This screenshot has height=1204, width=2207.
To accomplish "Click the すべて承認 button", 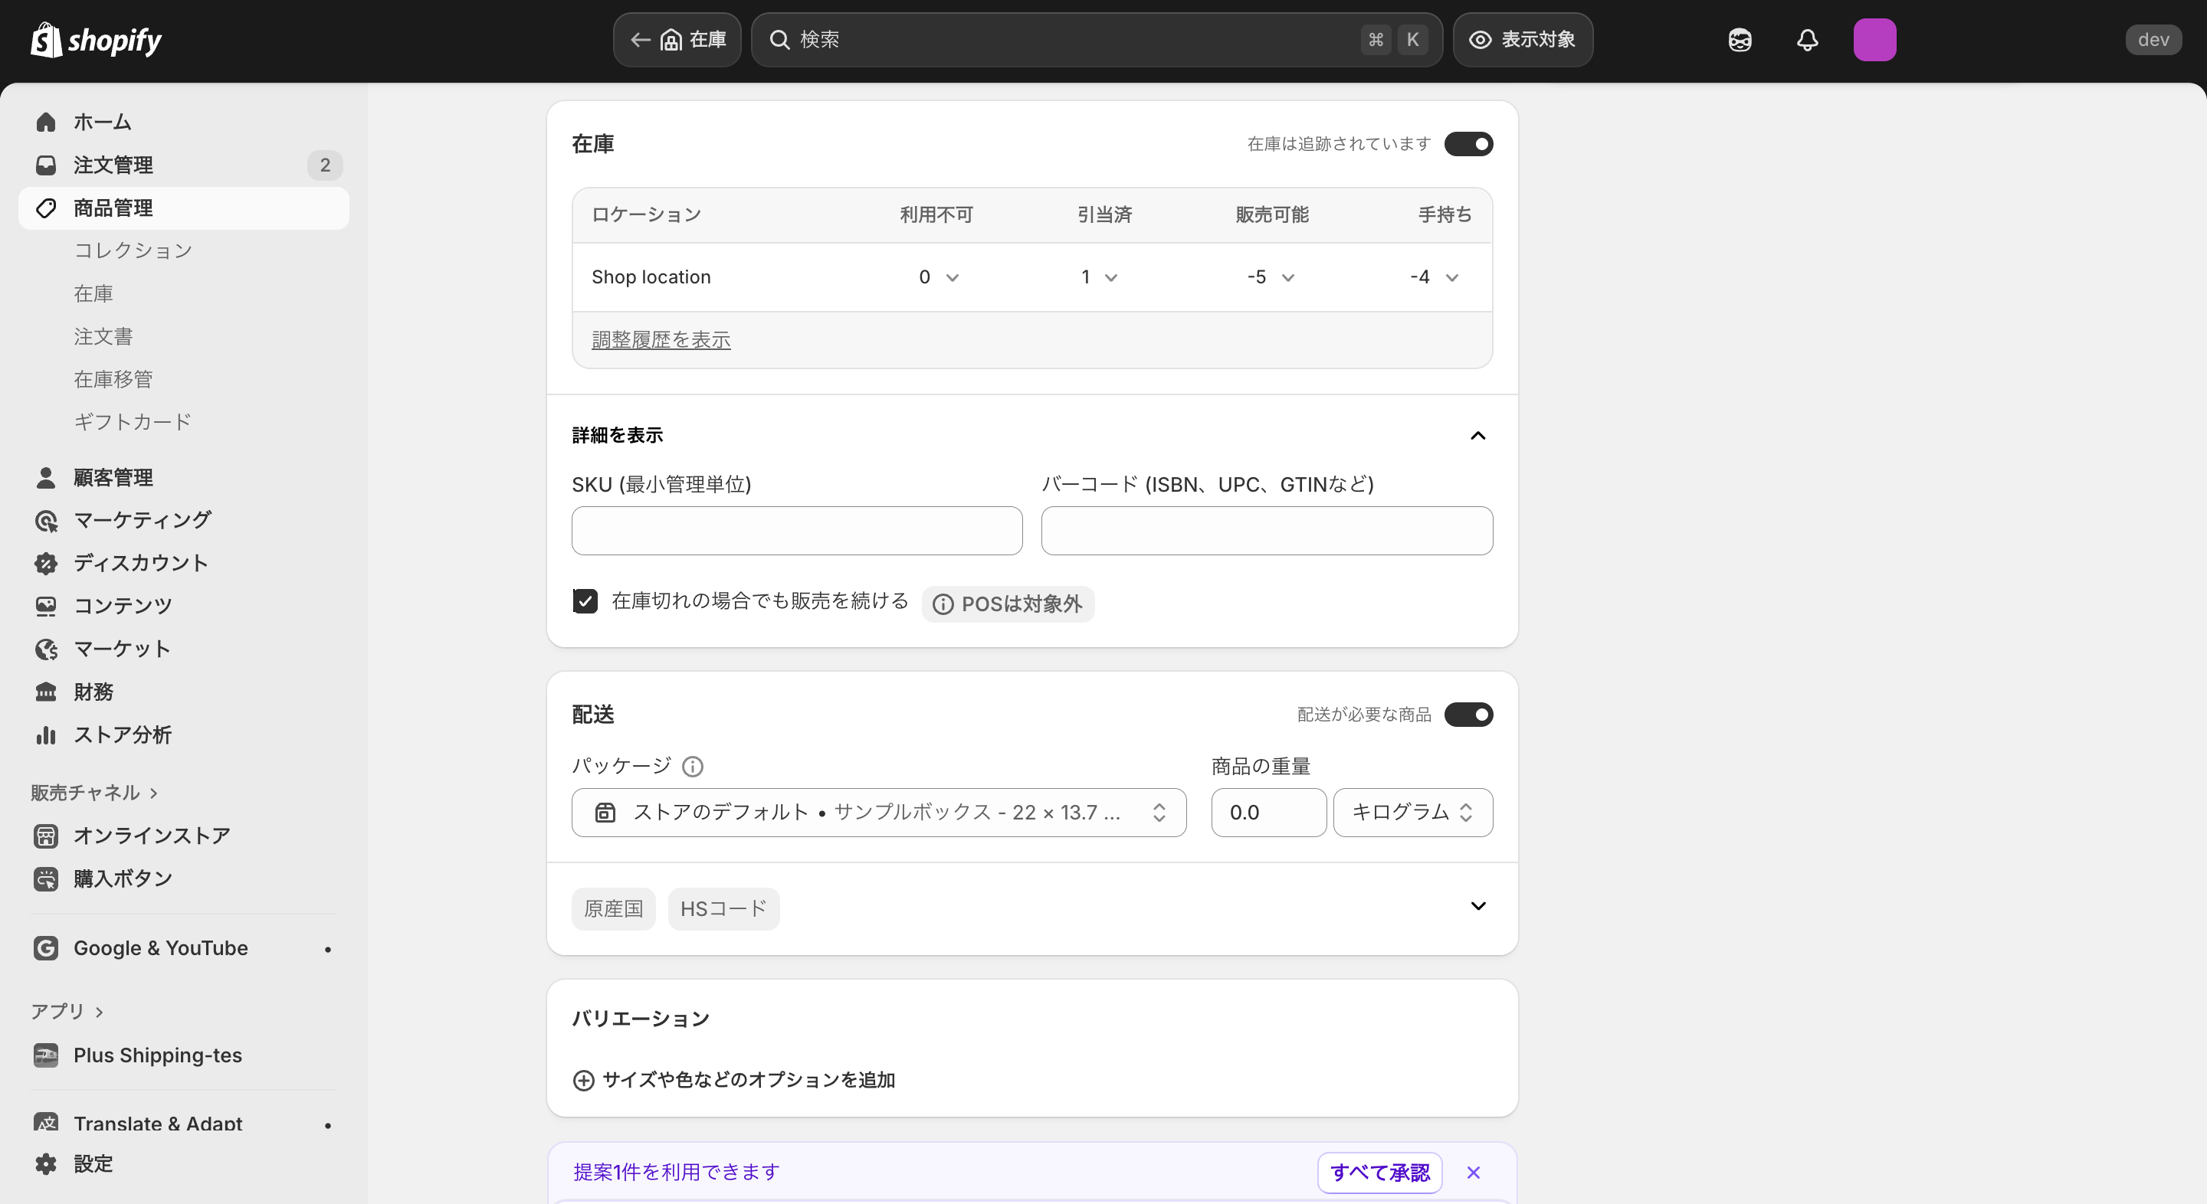I will pos(1379,1173).
